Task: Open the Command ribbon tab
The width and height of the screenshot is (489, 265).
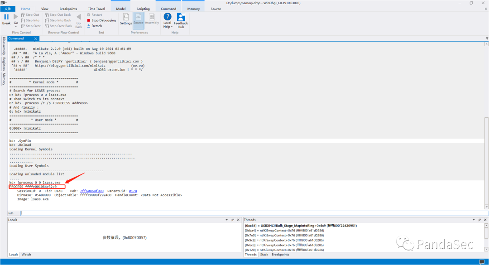Action: tap(169, 9)
